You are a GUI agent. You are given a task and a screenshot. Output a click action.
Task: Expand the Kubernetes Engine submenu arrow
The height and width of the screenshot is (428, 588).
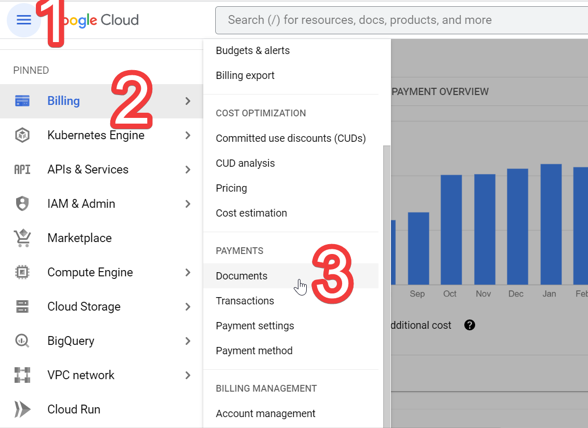click(188, 136)
